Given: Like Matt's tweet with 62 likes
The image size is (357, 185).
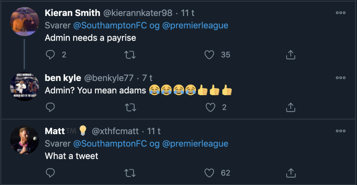Looking at the screenshot, I should coord(209,172).
